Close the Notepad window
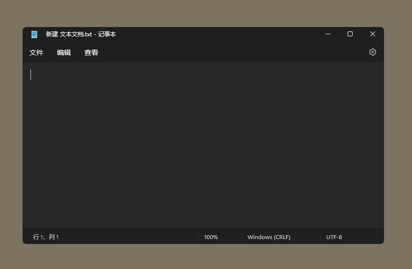This screenshot has width=412, height=269. coord(373,34)
